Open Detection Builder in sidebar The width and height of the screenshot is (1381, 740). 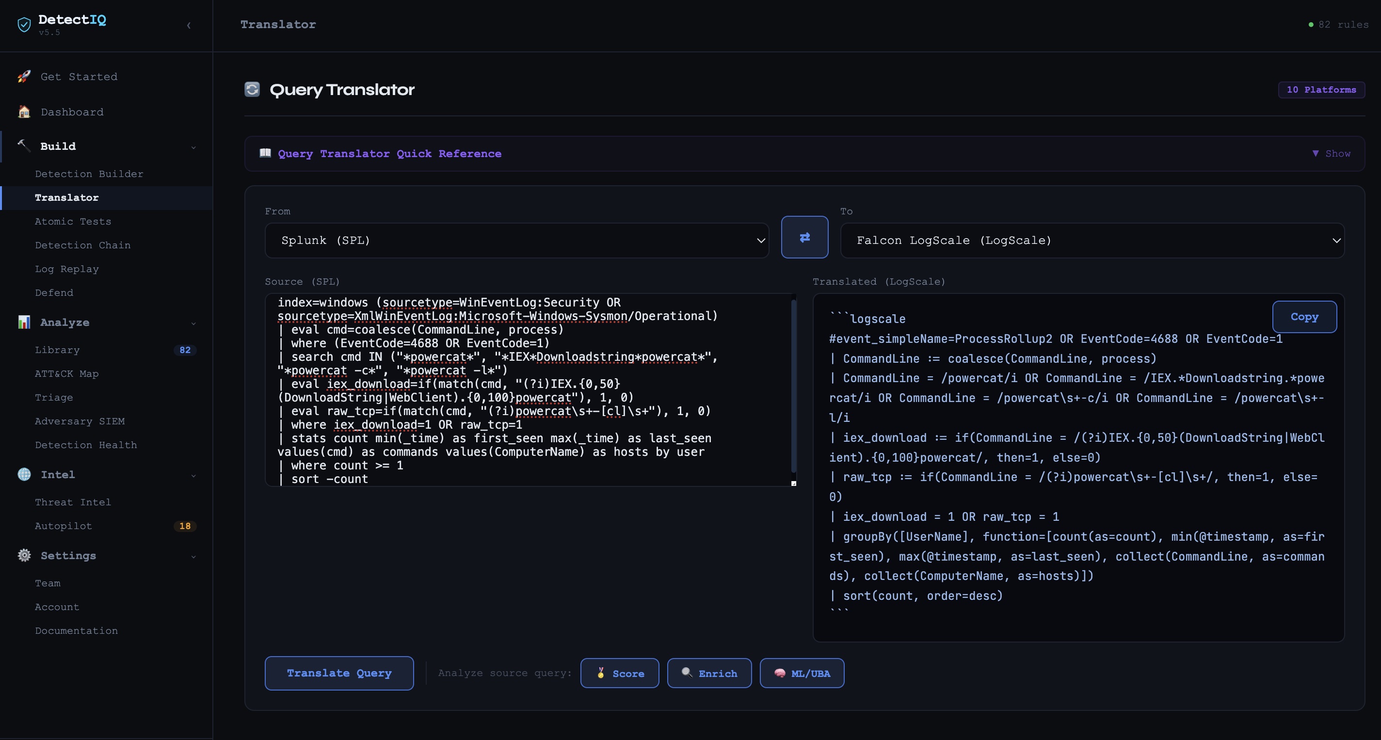coord(89,174)
